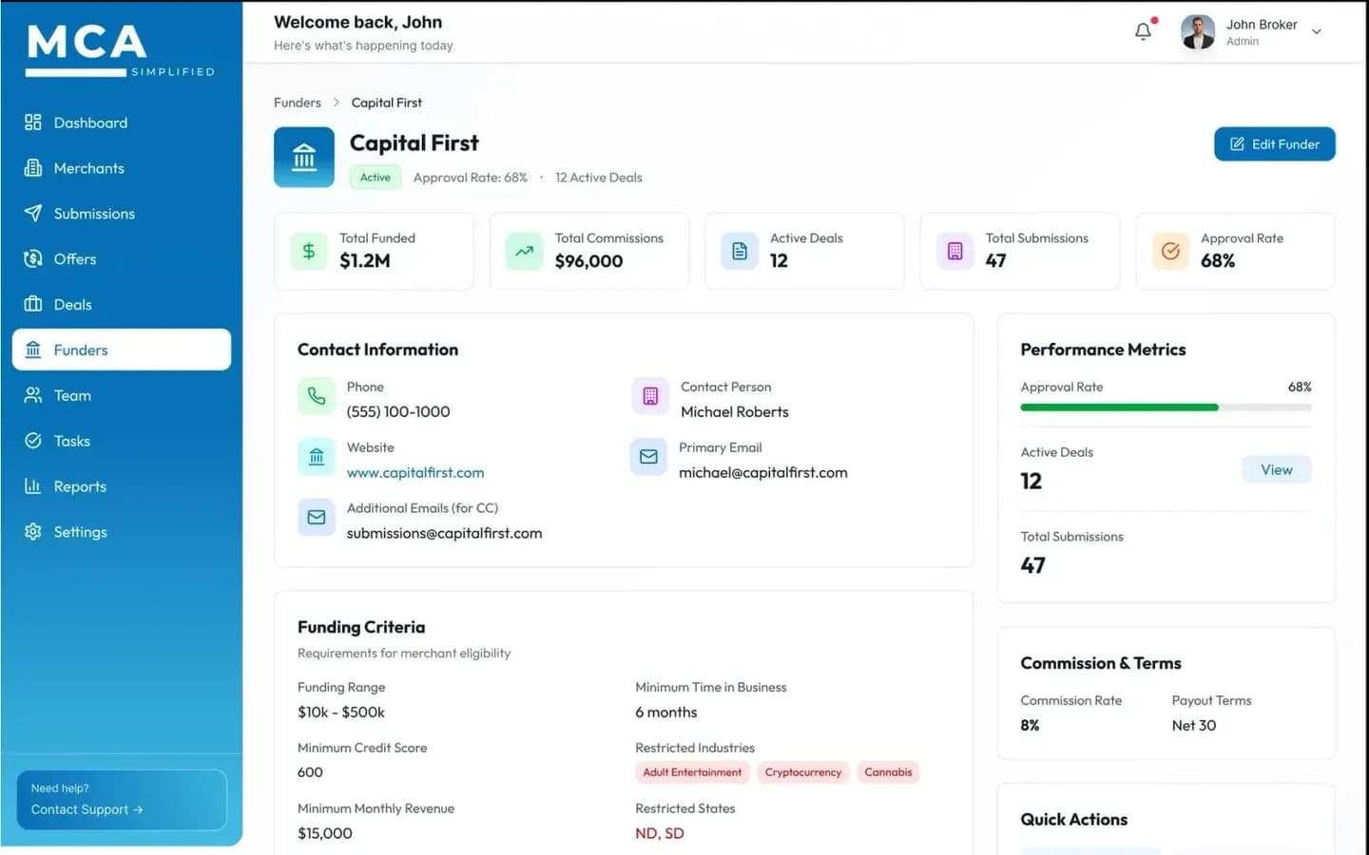The image size is (1369, 855).
Task: Open the Team page
Action: 122,395
